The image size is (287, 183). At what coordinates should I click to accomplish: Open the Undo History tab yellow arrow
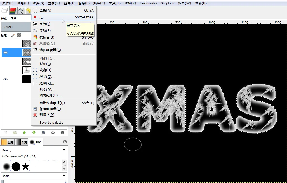pos(28,11)
